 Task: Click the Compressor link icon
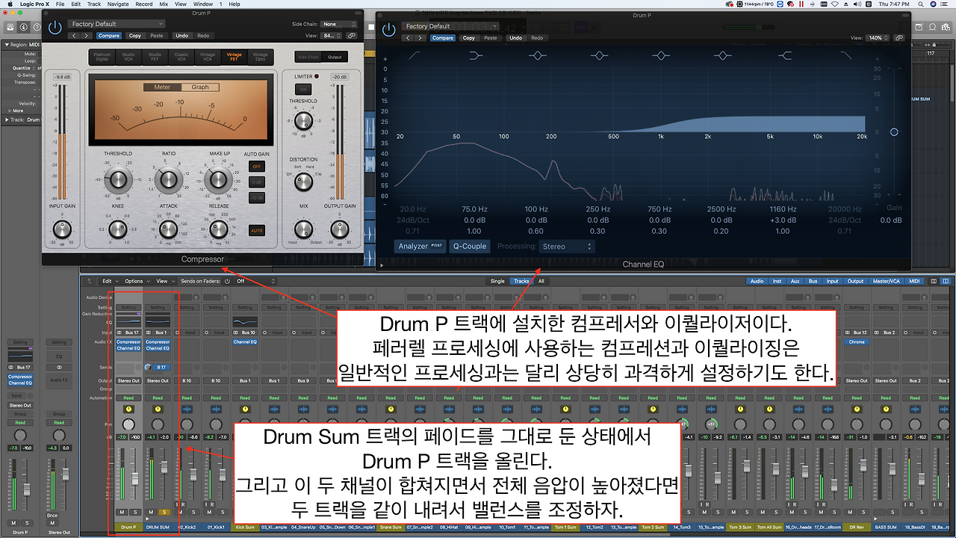click(352, 35)
